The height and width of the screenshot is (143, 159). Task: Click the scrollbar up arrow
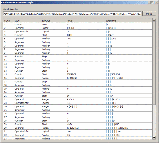coord(154,20)
